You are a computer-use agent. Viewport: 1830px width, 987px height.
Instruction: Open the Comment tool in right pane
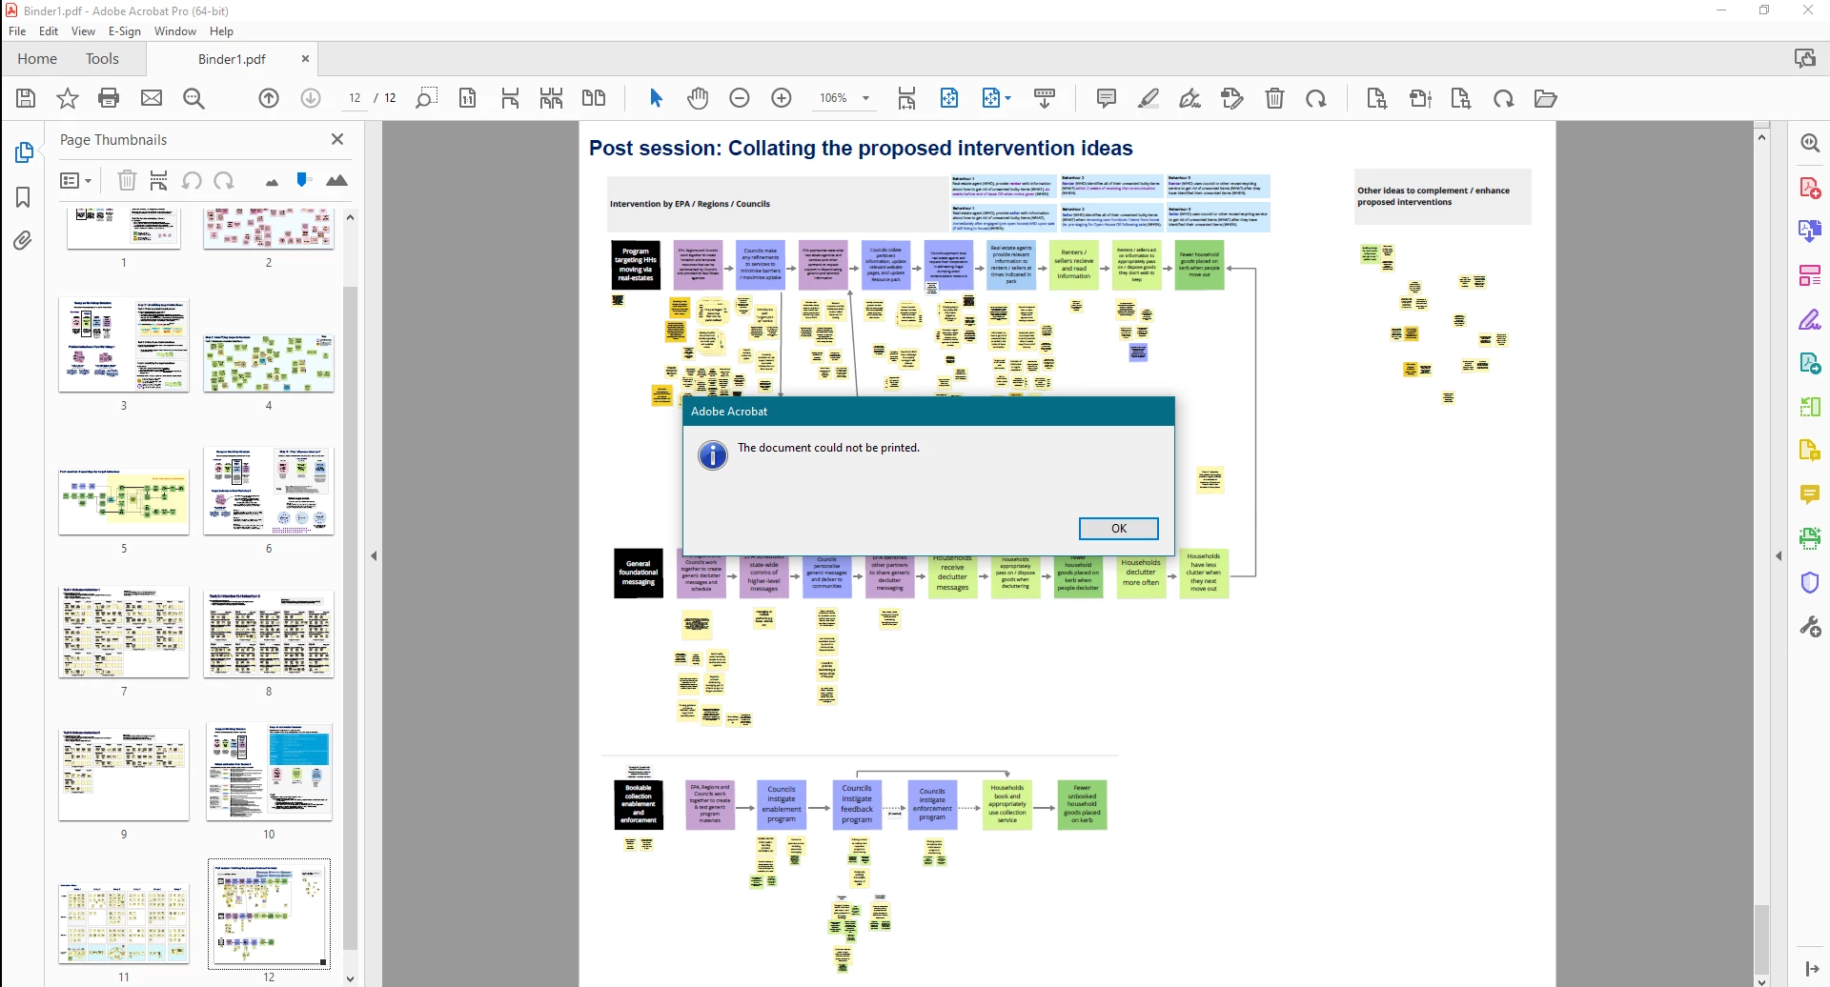pos(1810,494)
